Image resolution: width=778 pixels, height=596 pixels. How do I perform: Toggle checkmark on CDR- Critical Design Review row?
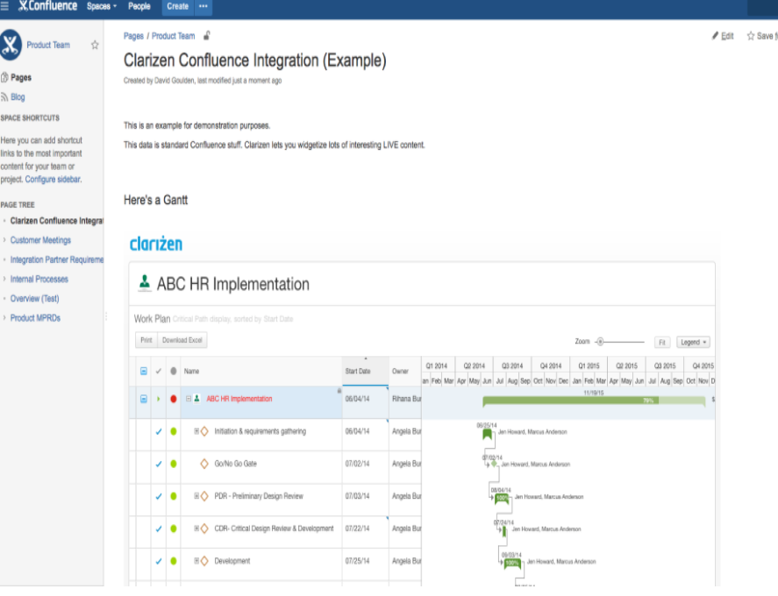158,529
